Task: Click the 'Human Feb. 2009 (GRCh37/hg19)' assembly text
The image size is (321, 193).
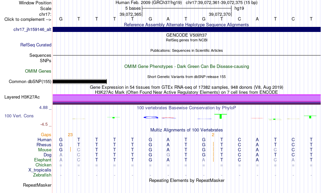Action: tap(149, 3)
